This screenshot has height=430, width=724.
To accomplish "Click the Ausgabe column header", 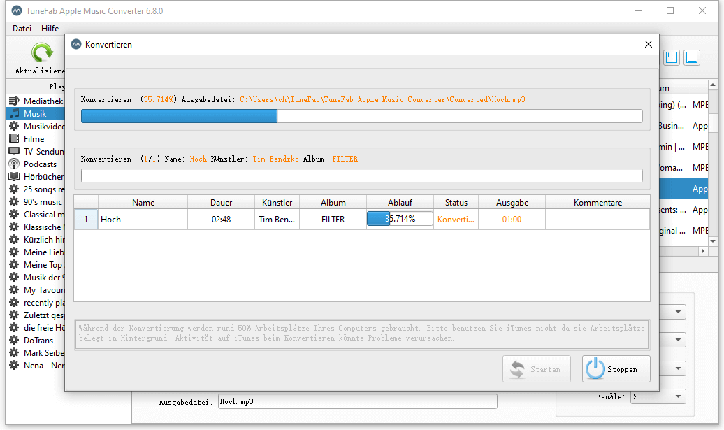I will 512,202.
